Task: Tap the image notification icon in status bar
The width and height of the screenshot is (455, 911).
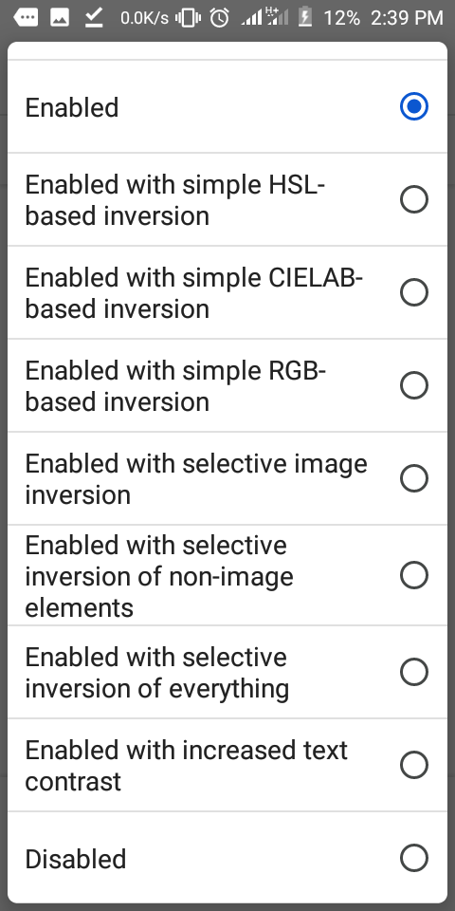Action: coord(60,17)
